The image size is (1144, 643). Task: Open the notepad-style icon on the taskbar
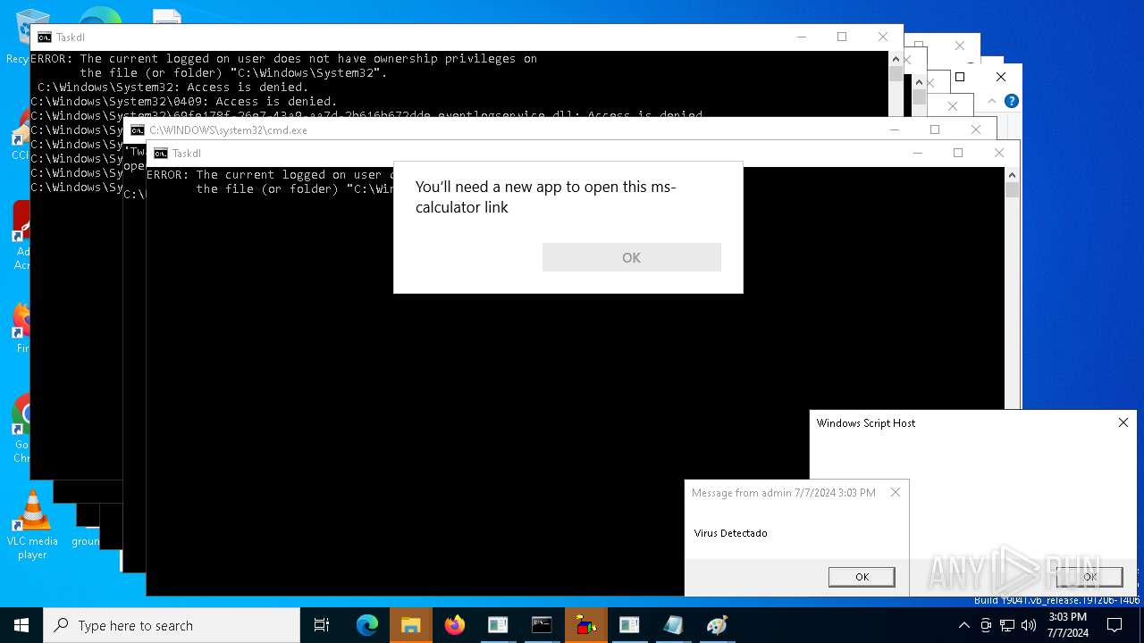pyautogui.click(x=673, y=625)
